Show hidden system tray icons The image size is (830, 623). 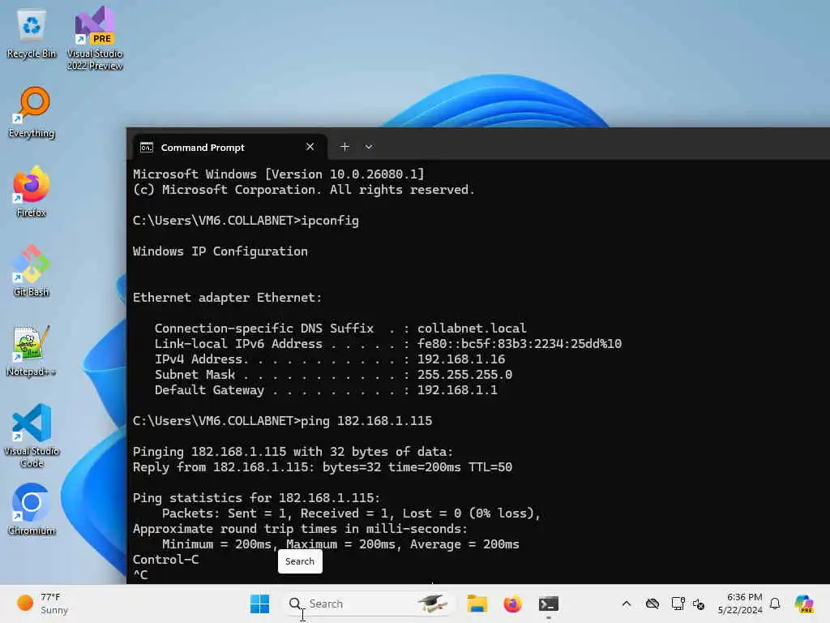coord(627,604)
